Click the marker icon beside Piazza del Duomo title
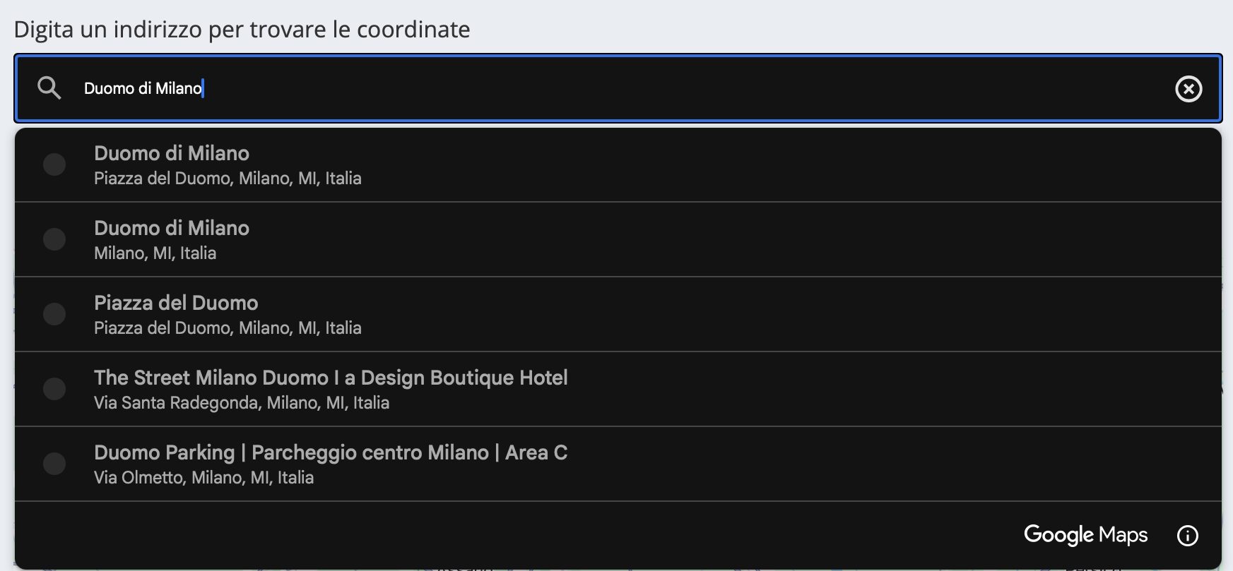Image resolution: width=1233 pixels, height=571 pixels. coord(54,314)
